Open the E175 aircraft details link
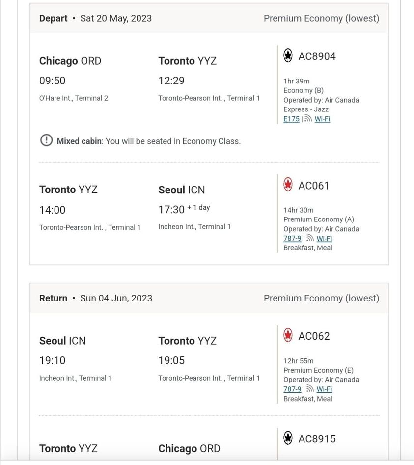Screen dimensions: 414x465 pos(292,119)
